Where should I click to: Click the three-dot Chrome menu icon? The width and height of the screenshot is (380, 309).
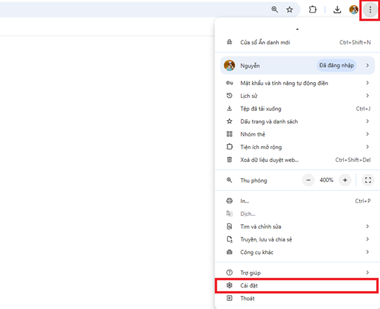point(370,10)
